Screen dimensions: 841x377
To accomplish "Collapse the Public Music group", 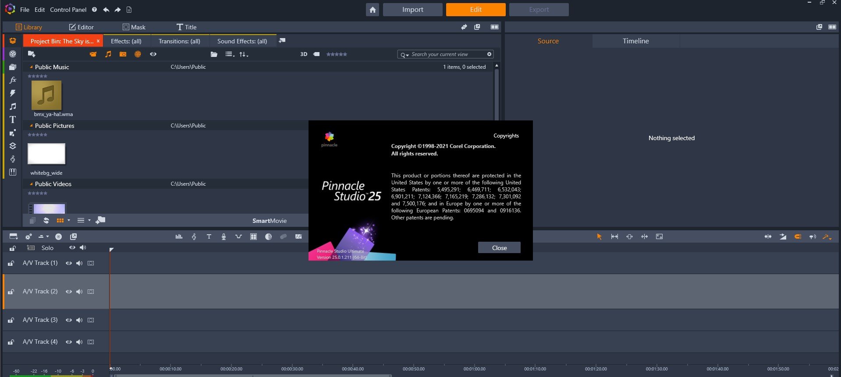I will pos(31,67).
